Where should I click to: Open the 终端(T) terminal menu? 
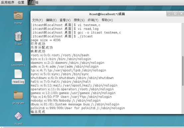click(93, 20)
